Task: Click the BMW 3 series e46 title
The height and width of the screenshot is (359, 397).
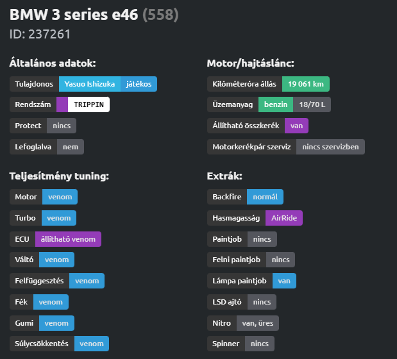Action: (74, 15)
